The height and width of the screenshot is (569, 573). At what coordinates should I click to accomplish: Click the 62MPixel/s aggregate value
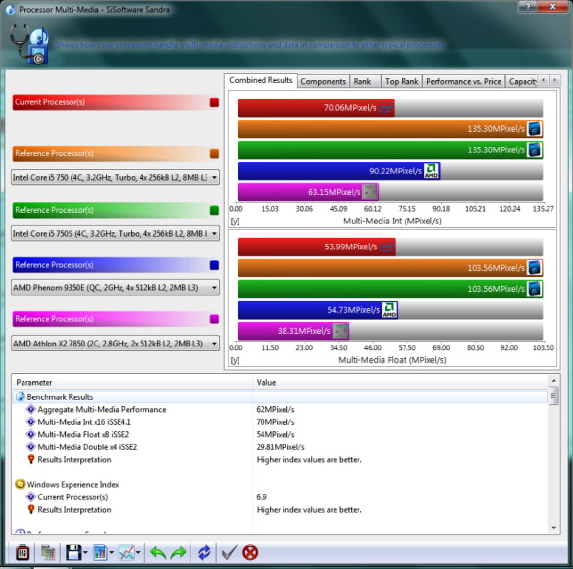point(276,410)
